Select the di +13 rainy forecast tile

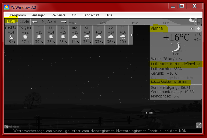pos(87,35)
